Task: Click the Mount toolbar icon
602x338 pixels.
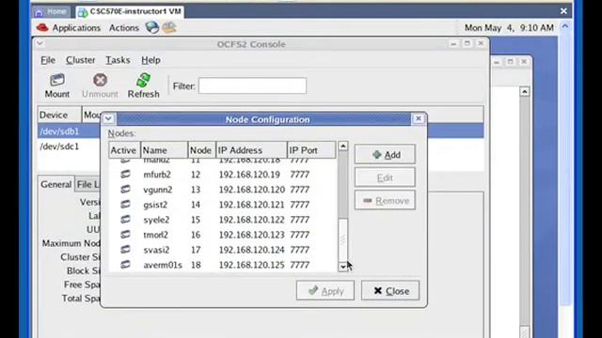Action: (57, 80)
